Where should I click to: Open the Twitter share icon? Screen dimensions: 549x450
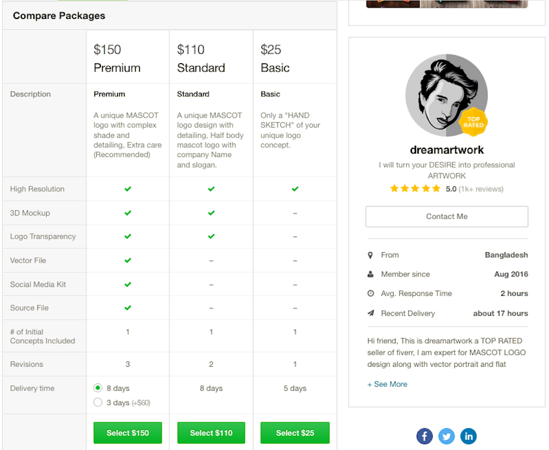(x=446, y=436)
